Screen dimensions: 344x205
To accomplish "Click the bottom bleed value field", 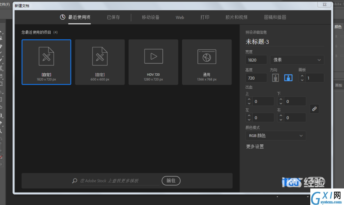I will tap(295, 102).
